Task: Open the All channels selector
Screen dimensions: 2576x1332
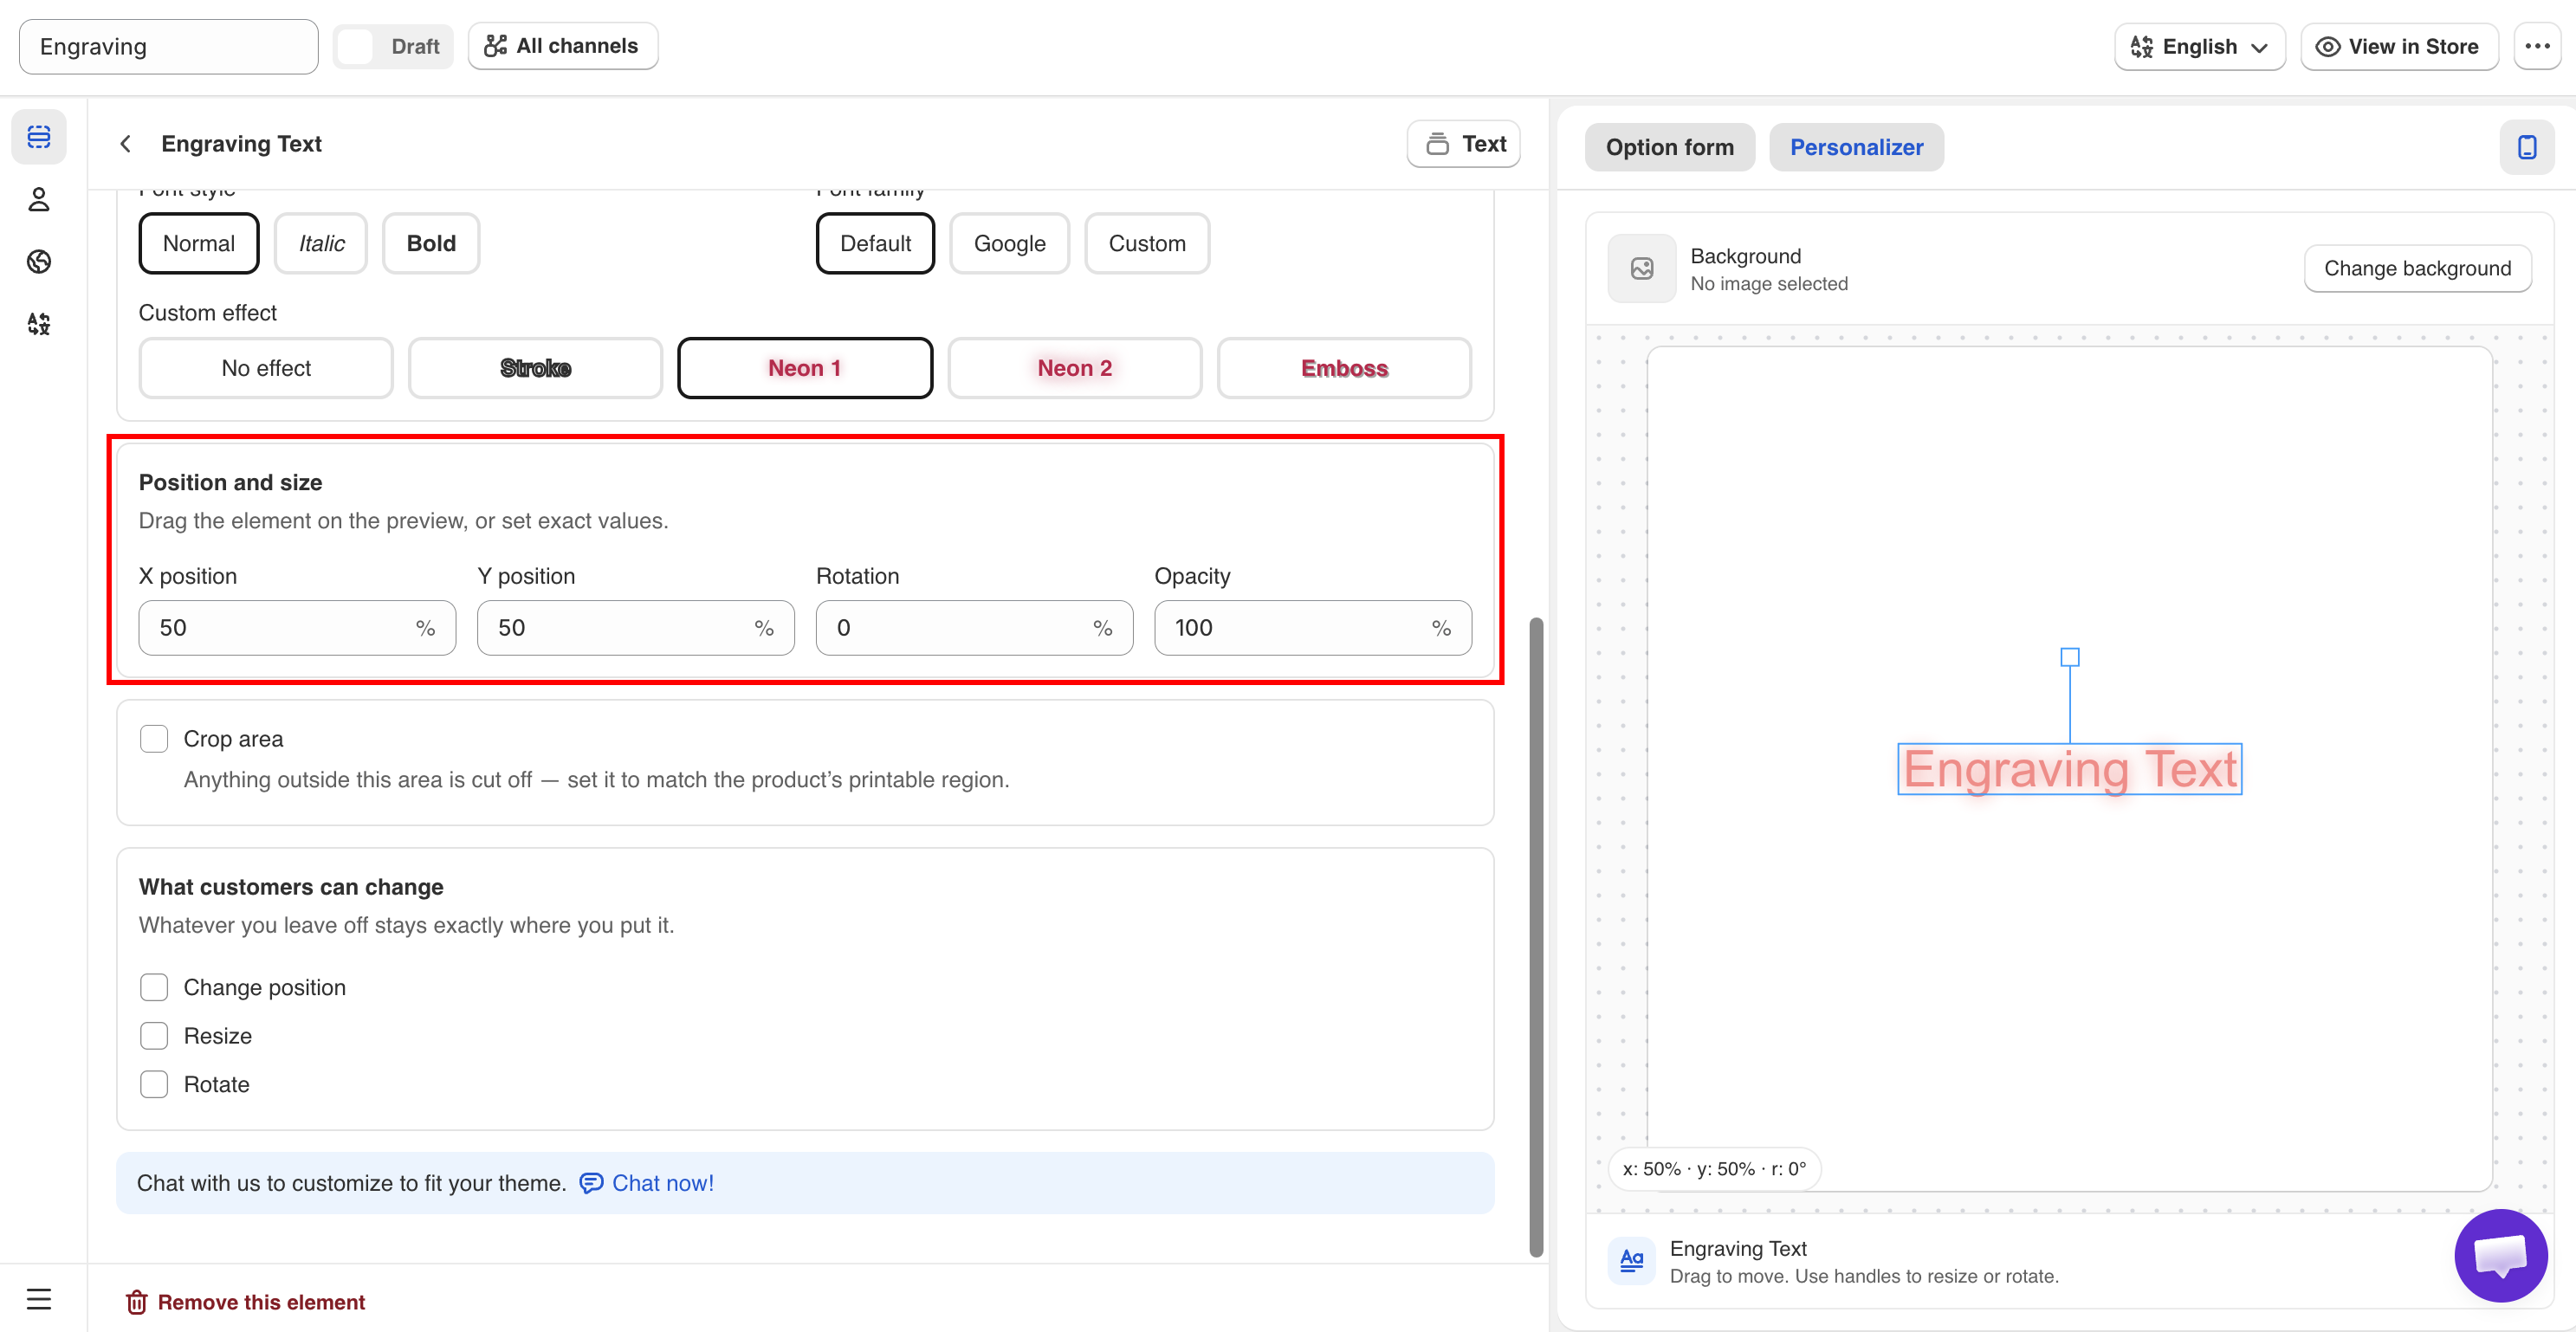Action: (562, 46)
